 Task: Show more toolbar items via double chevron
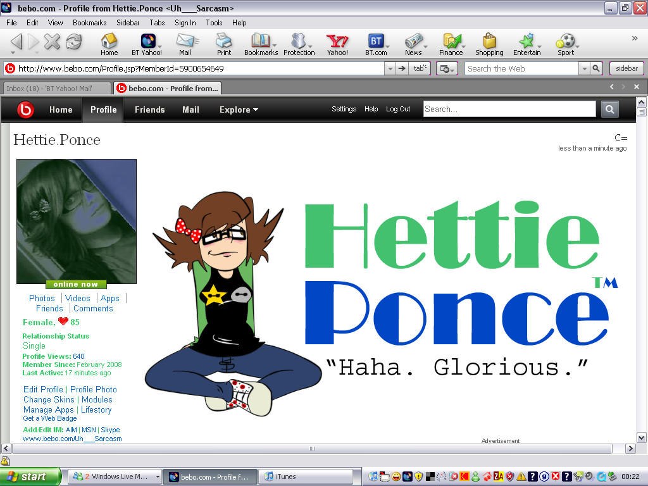click(x=635, y=39)
